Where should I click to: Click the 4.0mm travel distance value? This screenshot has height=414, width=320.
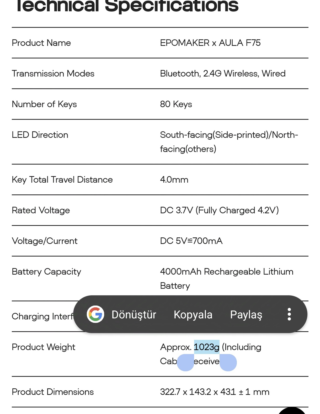[x=174, y=179]
